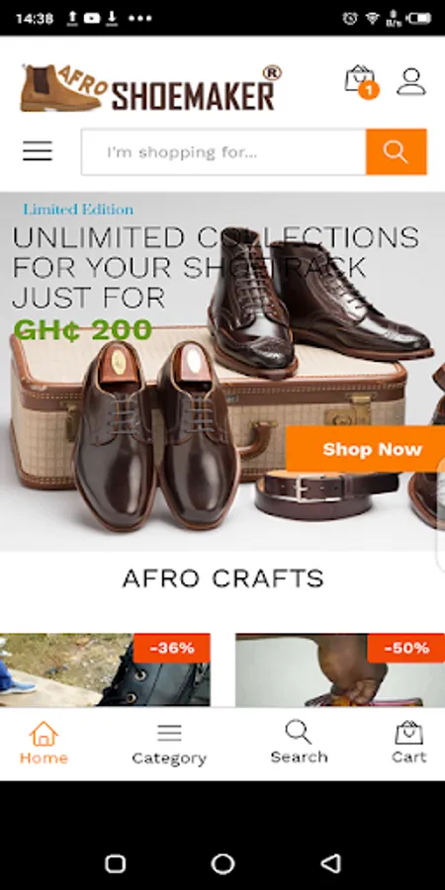Open the Cart bottom tab
The width and height of the screenshot is (445, 890).
[x=408, y=743]
